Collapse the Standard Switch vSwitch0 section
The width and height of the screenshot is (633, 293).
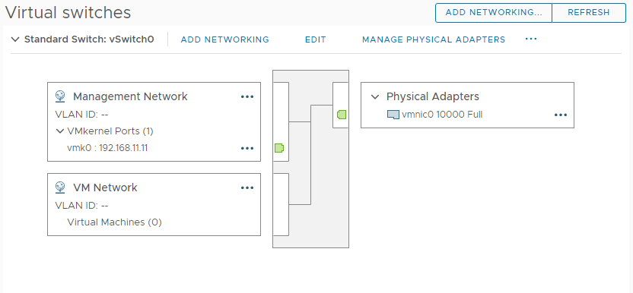[x=15, y=39]
